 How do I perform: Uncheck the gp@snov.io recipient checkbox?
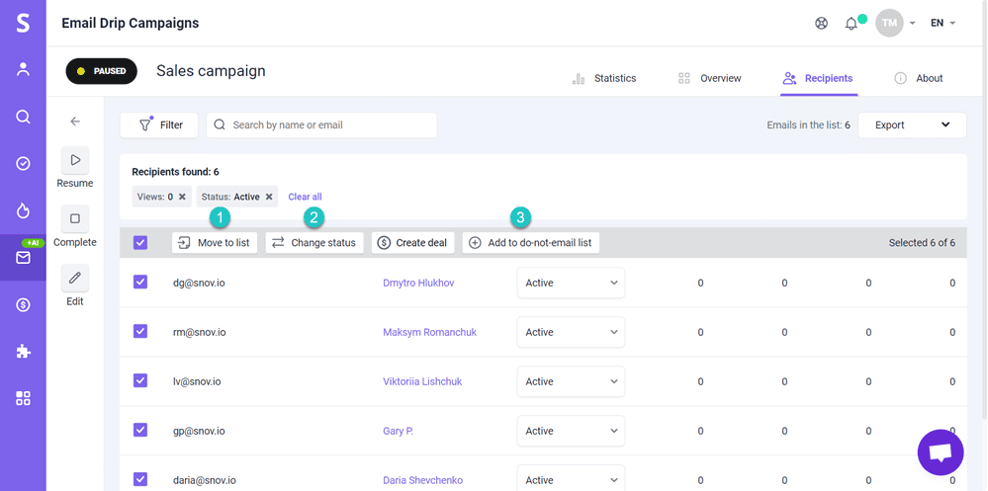pos(140,431)
